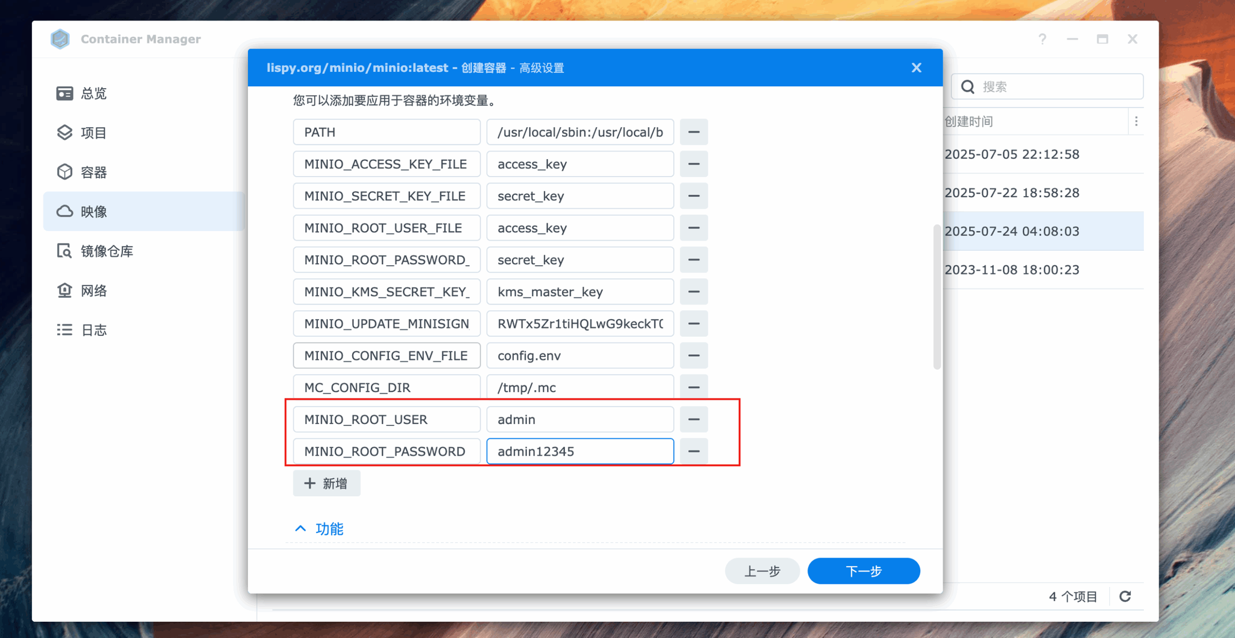Remove the admin12345 password variable row

pyautogui.click(x=693, y=452)
